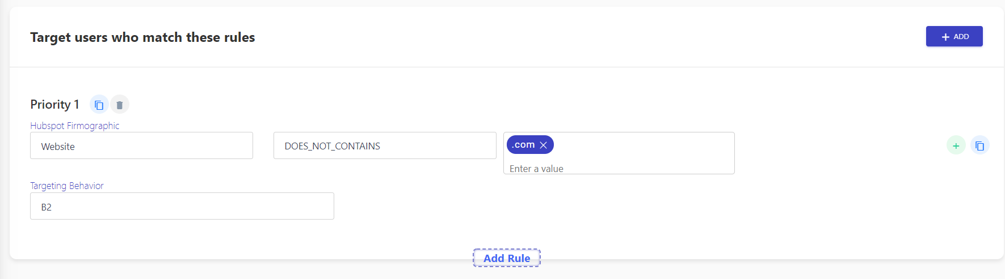
Task: Add a condition with the green plus icon
Action: coord(956,145)
